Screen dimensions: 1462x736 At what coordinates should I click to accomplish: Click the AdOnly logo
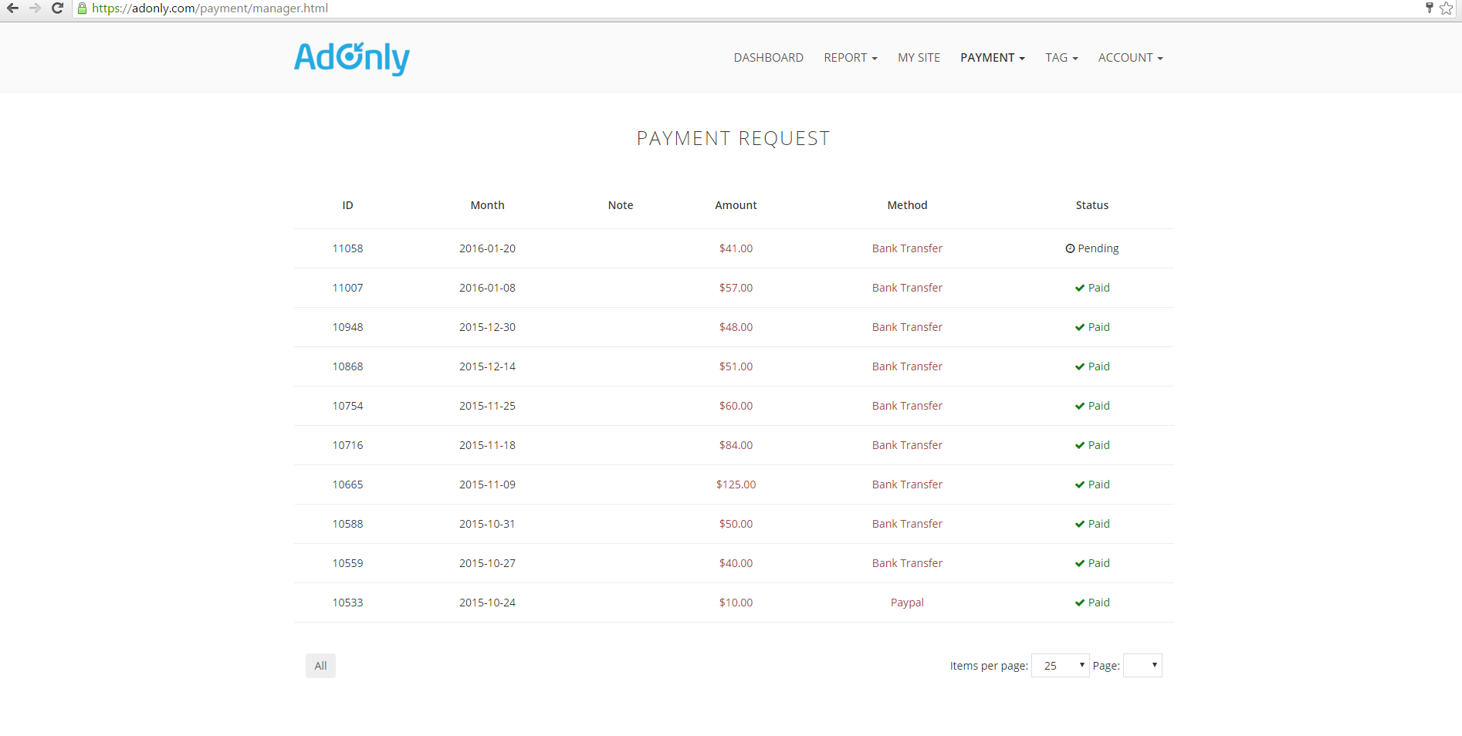352,58
